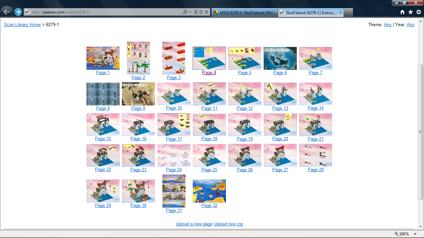Click the stop loading X icon

tap(206, 12)
